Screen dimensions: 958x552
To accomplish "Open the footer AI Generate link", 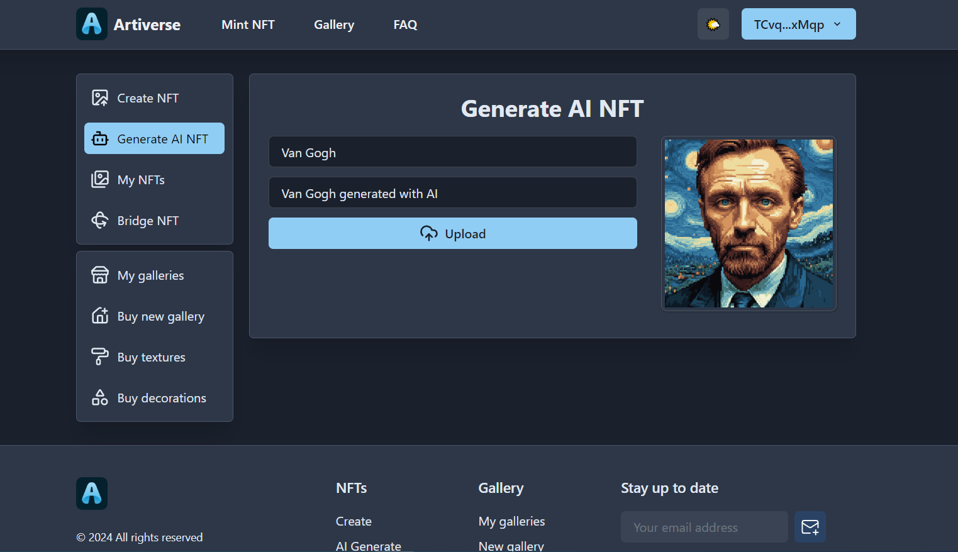I will [x=368, y=546].
